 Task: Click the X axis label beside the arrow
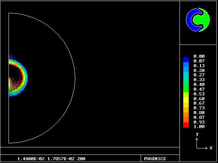point(211,148)
